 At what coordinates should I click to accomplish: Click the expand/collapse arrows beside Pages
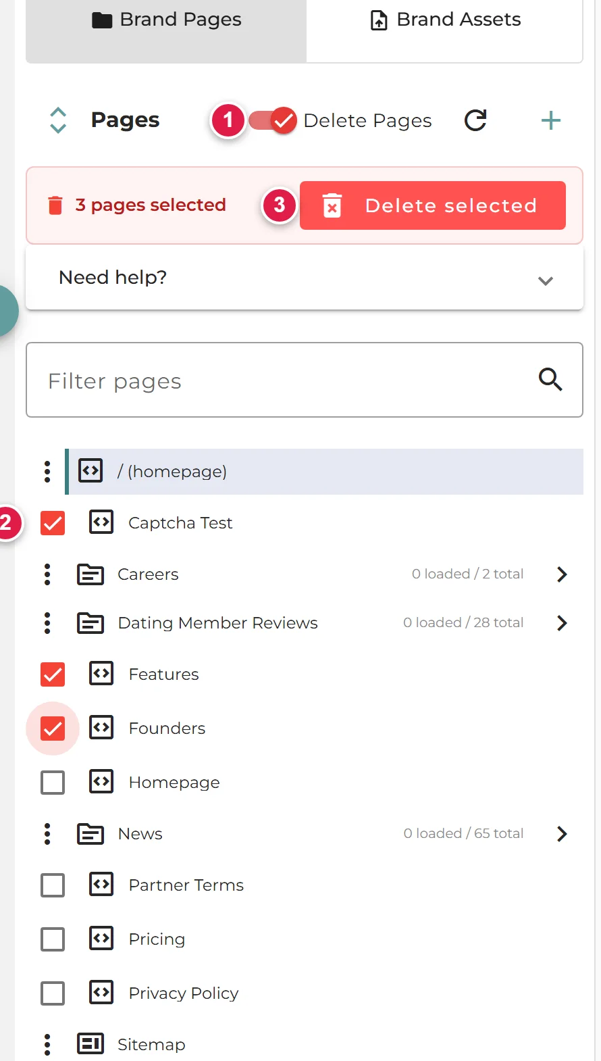tap(58, 120)
